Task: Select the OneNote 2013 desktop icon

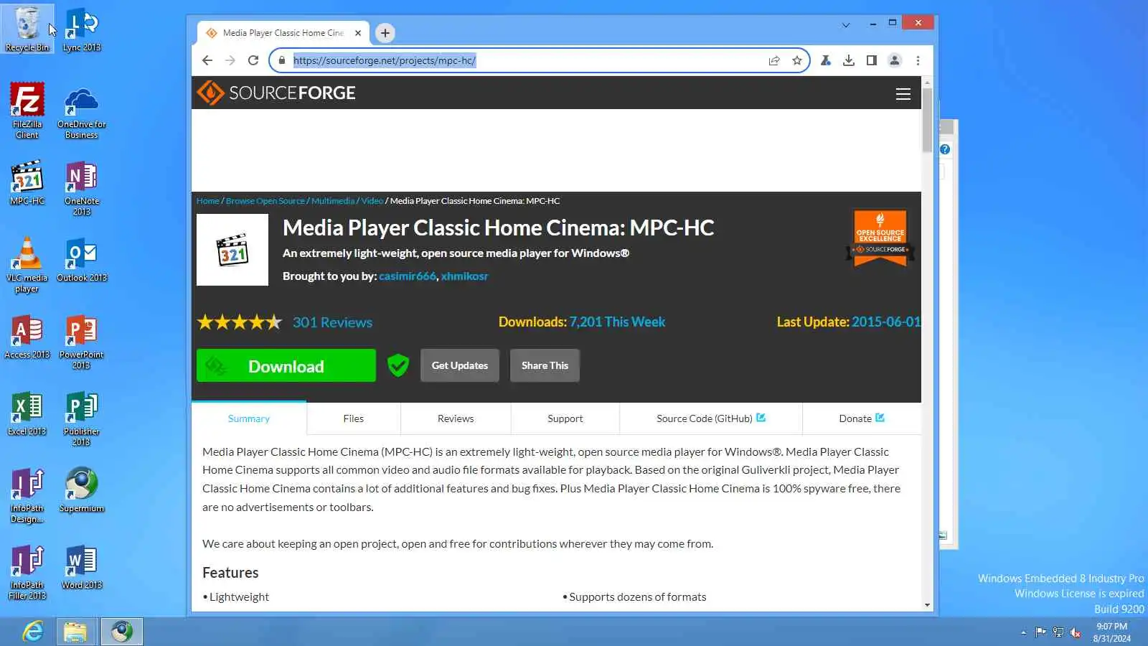Action: coord(82,187)
